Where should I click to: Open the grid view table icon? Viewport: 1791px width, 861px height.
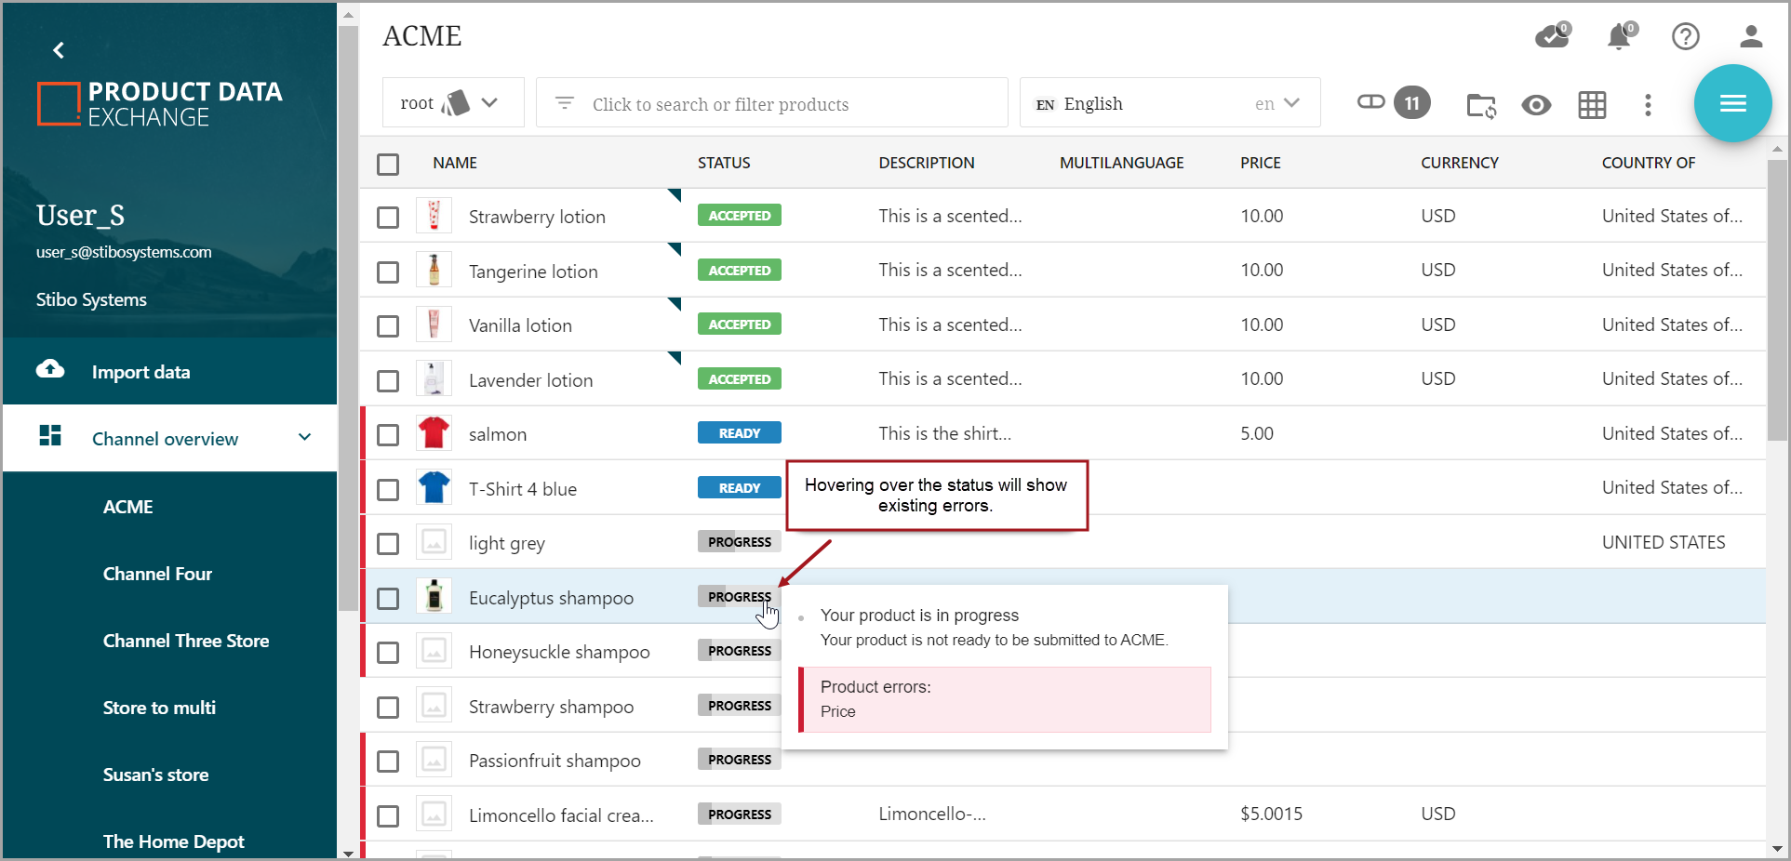click(x=1592, y=105)
